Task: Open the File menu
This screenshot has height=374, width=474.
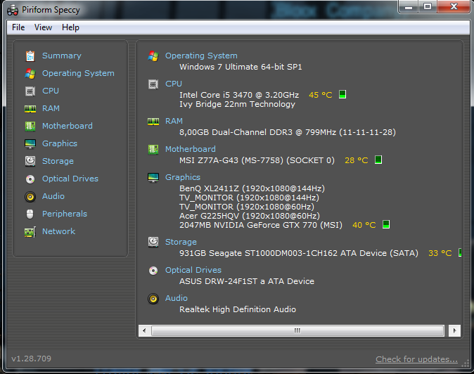Action: (18, 27)
